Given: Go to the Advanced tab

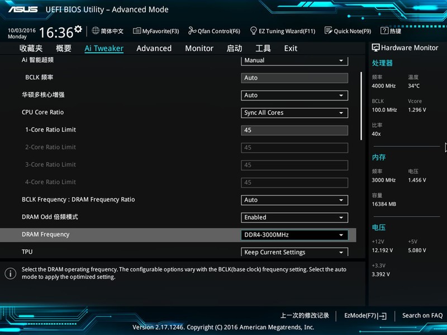Looking at the screenshot, I should (154, 49).
